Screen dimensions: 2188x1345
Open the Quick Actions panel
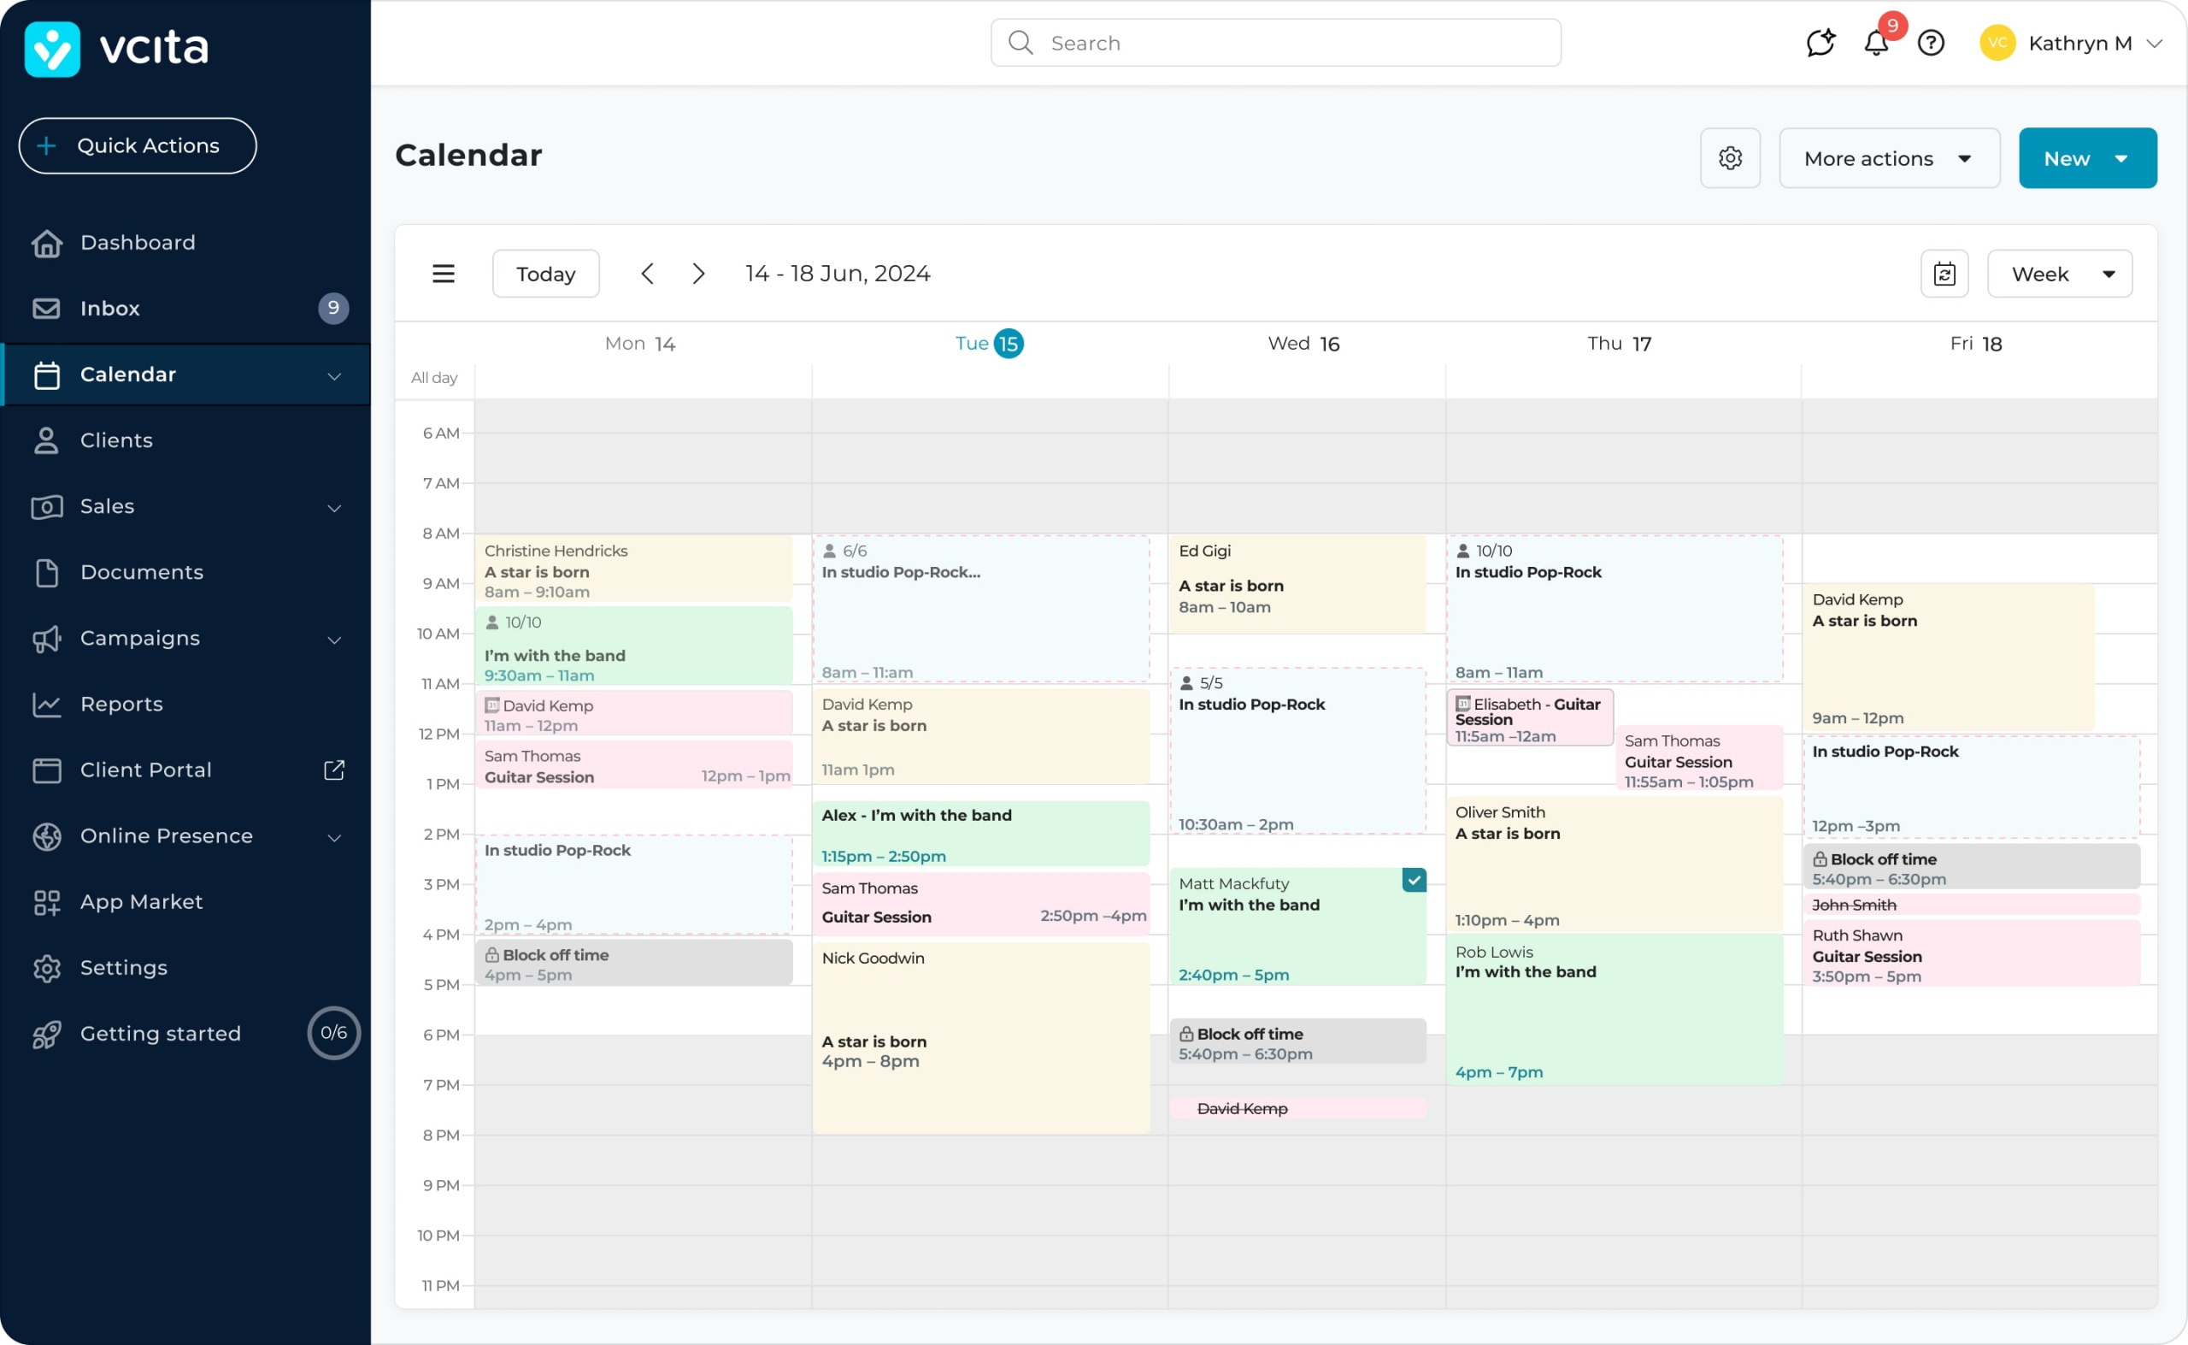click(137, 145)
